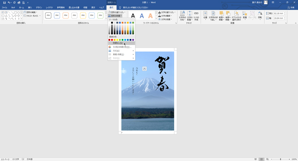Viewport: 298px width, 161px height.
Task: Switch to the デザイン (Design) tab
Action: point(39,8)
